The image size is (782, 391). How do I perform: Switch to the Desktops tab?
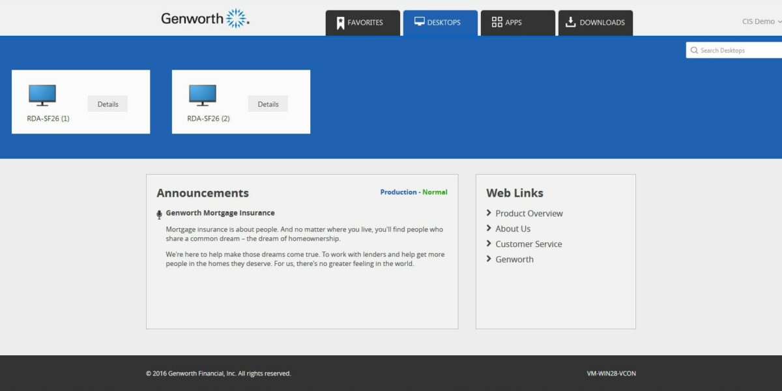441,23
